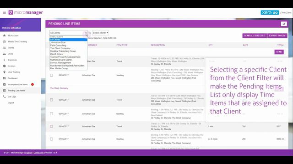Open Pending Line Items sidebar icon

4,91
